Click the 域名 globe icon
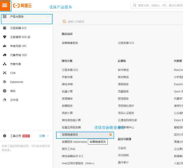Viewport: 183px width, 168px height. [x=5, y=91]
